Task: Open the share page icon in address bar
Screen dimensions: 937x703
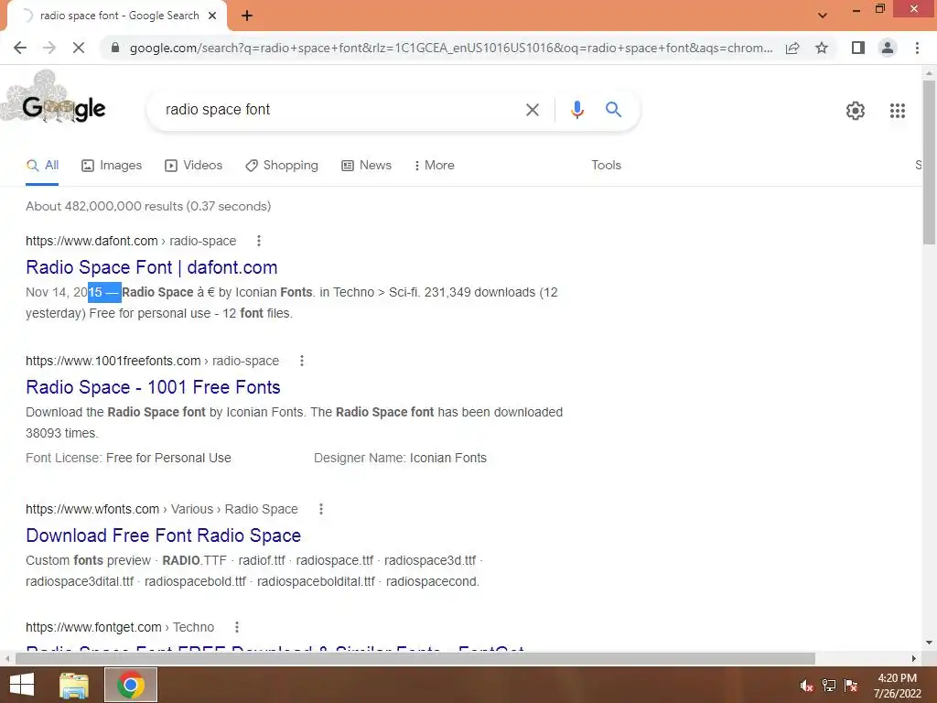Action: pos(792,48)
